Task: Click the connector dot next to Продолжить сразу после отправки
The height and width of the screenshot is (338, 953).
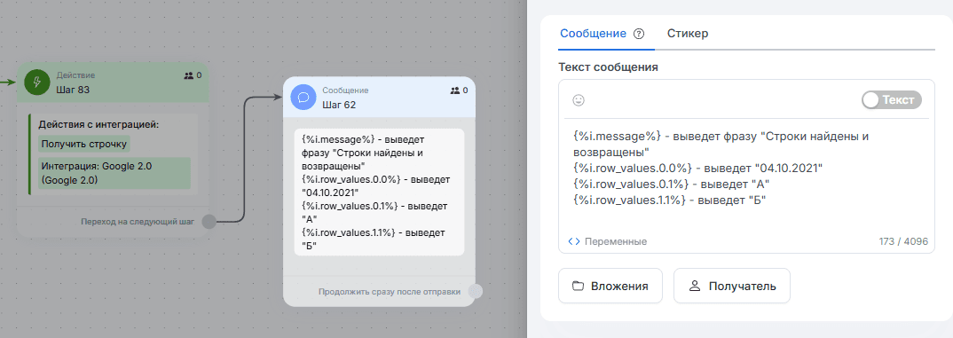Action: point(476,291)
